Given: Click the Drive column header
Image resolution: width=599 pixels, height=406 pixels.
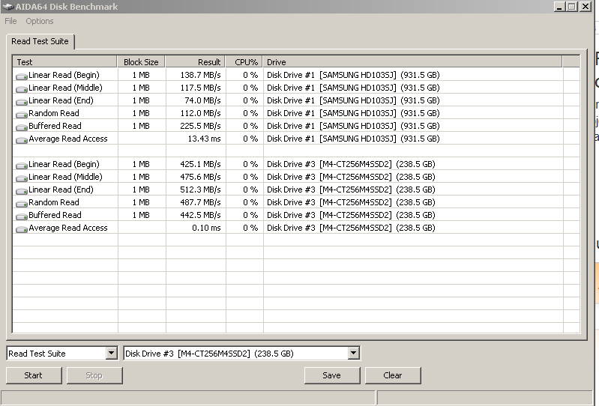Looking at the screenshot, I should tap(412, 62).
